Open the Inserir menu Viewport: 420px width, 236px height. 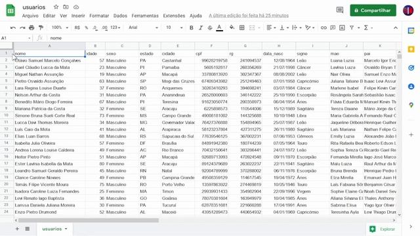pos(78,16)
